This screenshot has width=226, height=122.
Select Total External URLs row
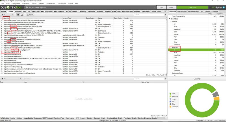(x=196, y=16)
